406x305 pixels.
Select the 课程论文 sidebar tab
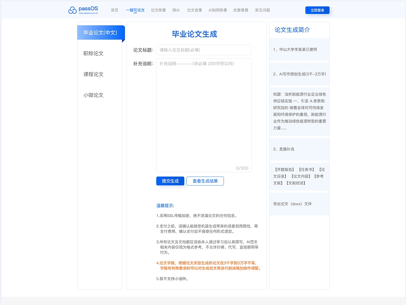[x=94, y=74]
